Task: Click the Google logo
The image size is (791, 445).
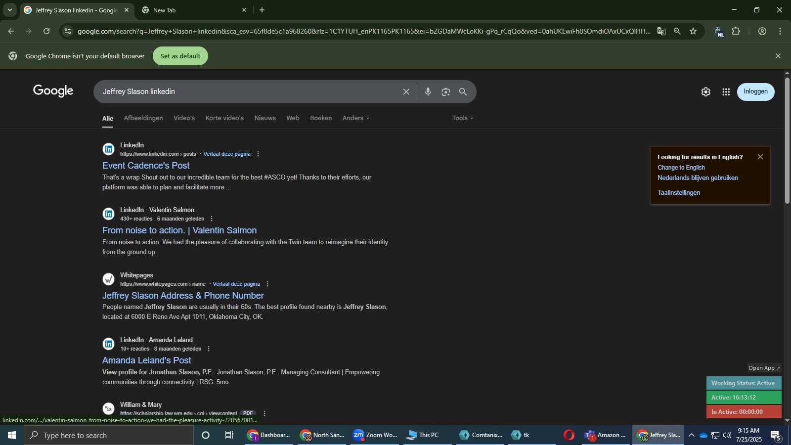Action: point(53,91)
